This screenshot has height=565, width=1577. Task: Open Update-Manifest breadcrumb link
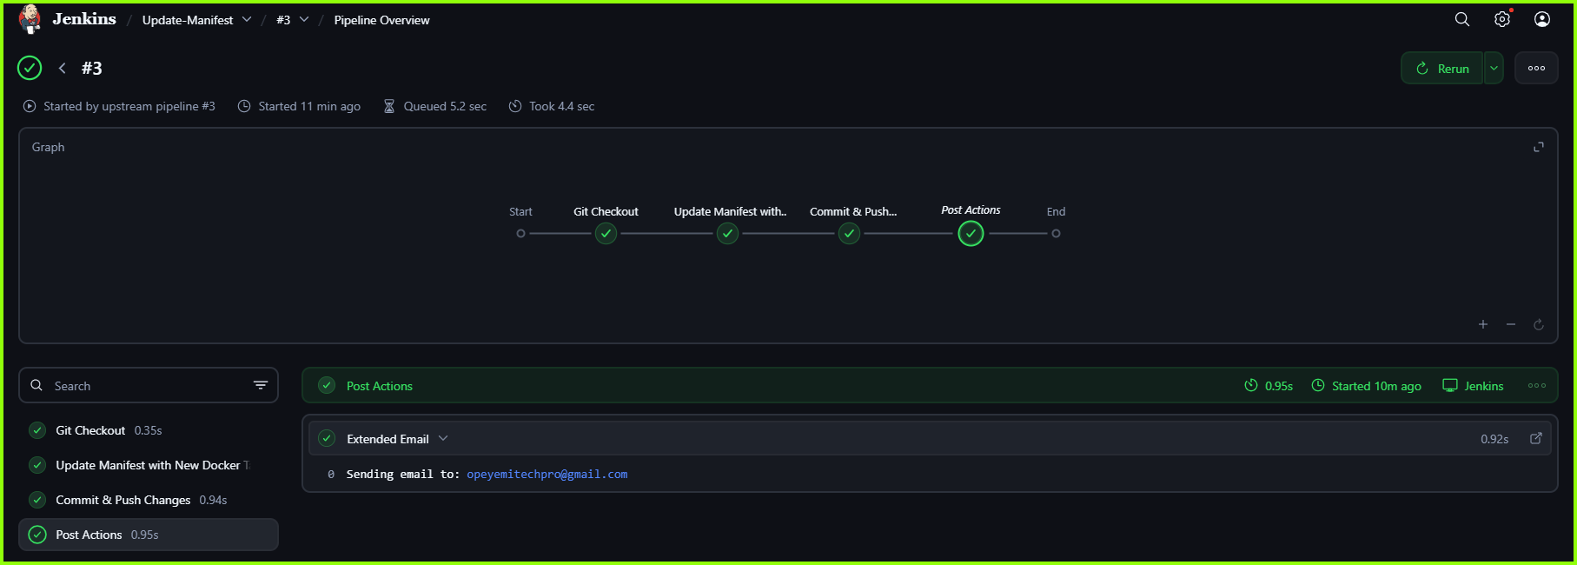click(188, 20)
